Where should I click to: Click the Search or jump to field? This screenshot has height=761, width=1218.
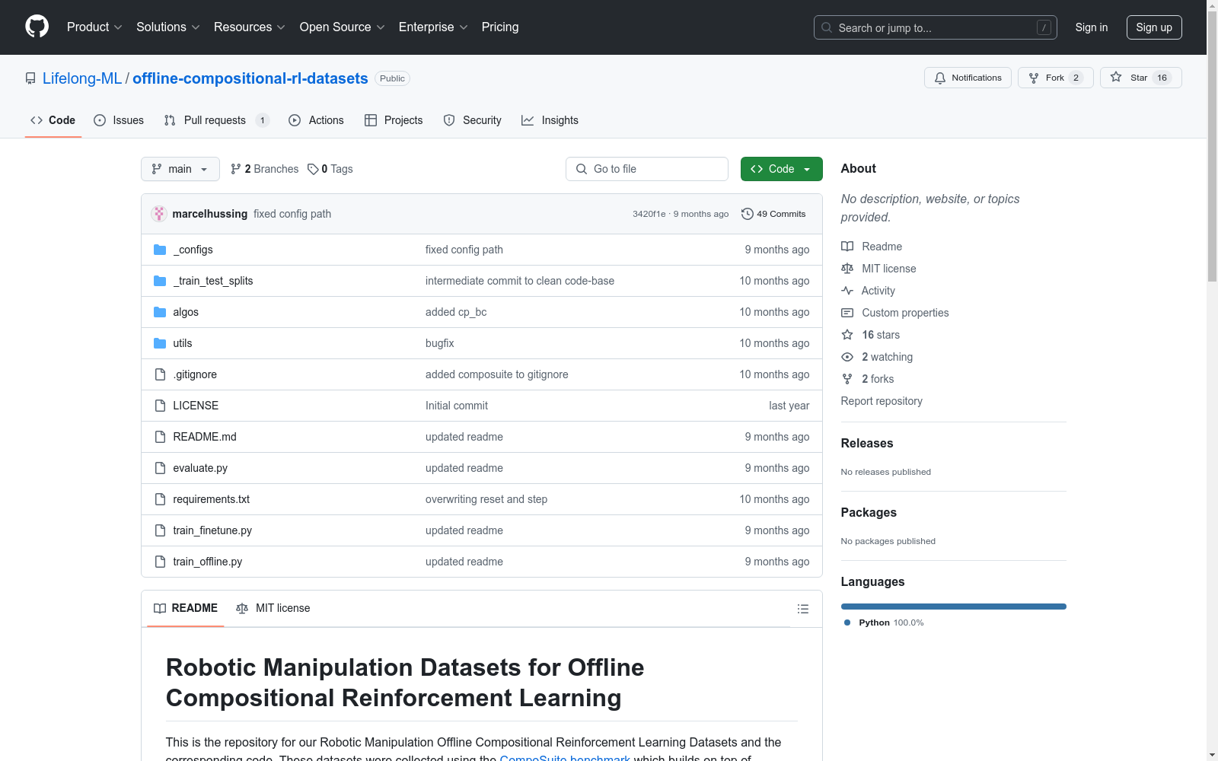936,27
